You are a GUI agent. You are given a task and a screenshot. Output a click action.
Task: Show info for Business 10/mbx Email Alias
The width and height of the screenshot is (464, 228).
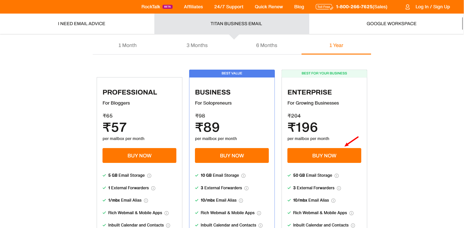[241, 201]
